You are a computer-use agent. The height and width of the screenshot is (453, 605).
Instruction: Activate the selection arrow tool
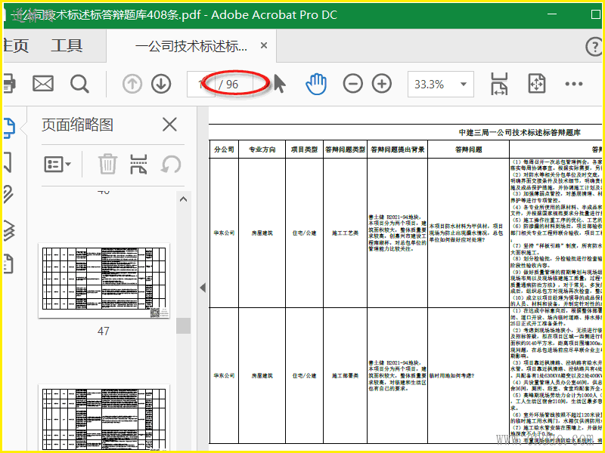click(280, 84)
